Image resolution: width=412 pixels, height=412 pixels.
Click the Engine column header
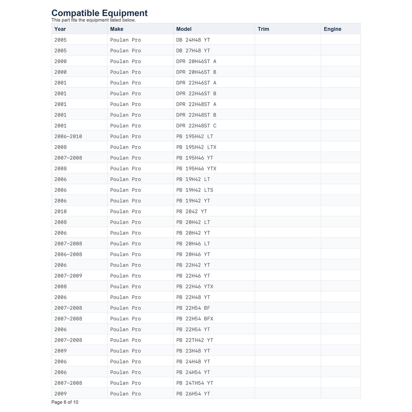pos(341,29)
